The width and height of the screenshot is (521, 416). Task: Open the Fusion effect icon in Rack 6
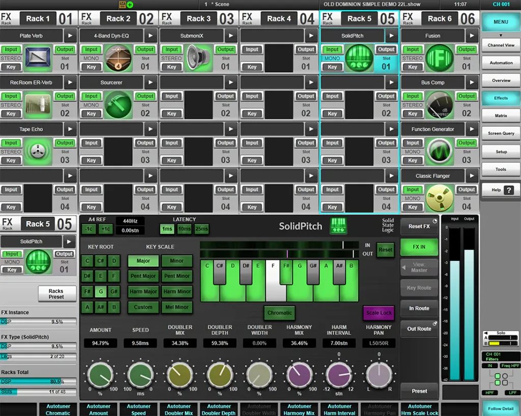click(439, 58)
